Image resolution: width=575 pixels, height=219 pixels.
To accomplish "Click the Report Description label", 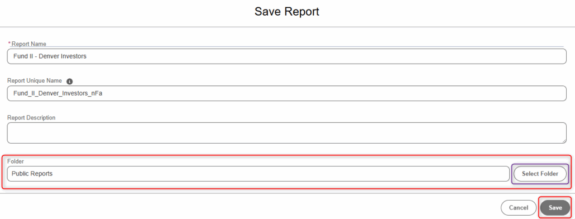I will pos(31,118).
